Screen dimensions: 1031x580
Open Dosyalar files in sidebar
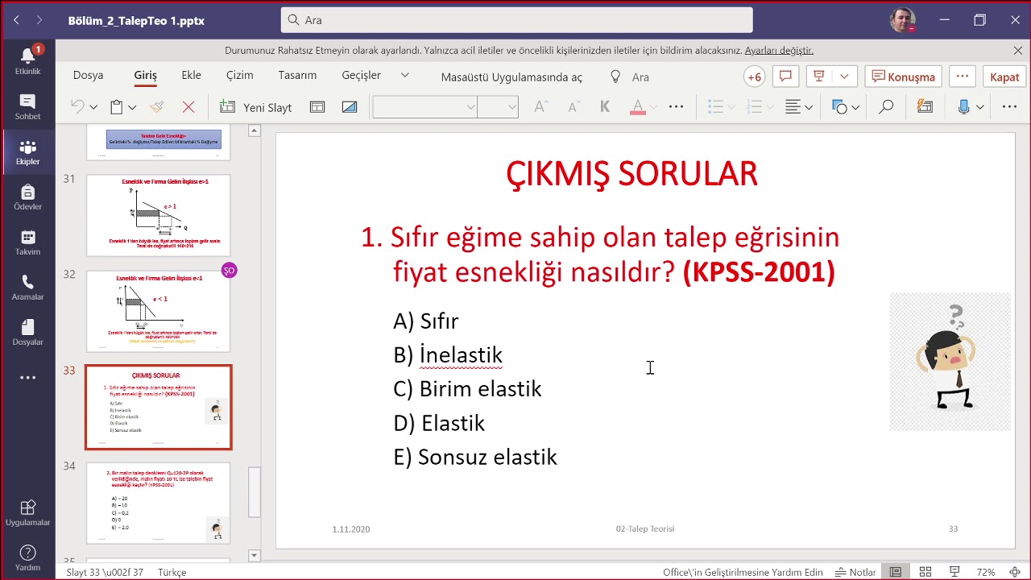click(x=27, y=333)
